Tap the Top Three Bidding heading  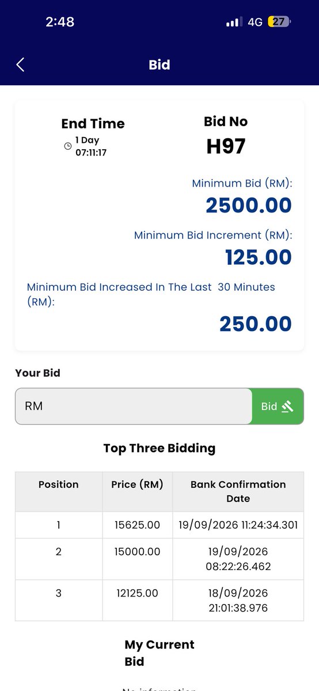[159, 448]
